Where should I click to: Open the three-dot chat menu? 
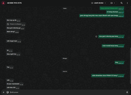point(127,3)
